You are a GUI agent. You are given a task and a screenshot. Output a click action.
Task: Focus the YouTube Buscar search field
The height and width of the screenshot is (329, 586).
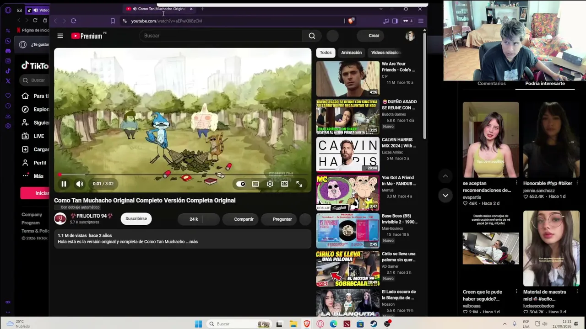tap(222, 36)
